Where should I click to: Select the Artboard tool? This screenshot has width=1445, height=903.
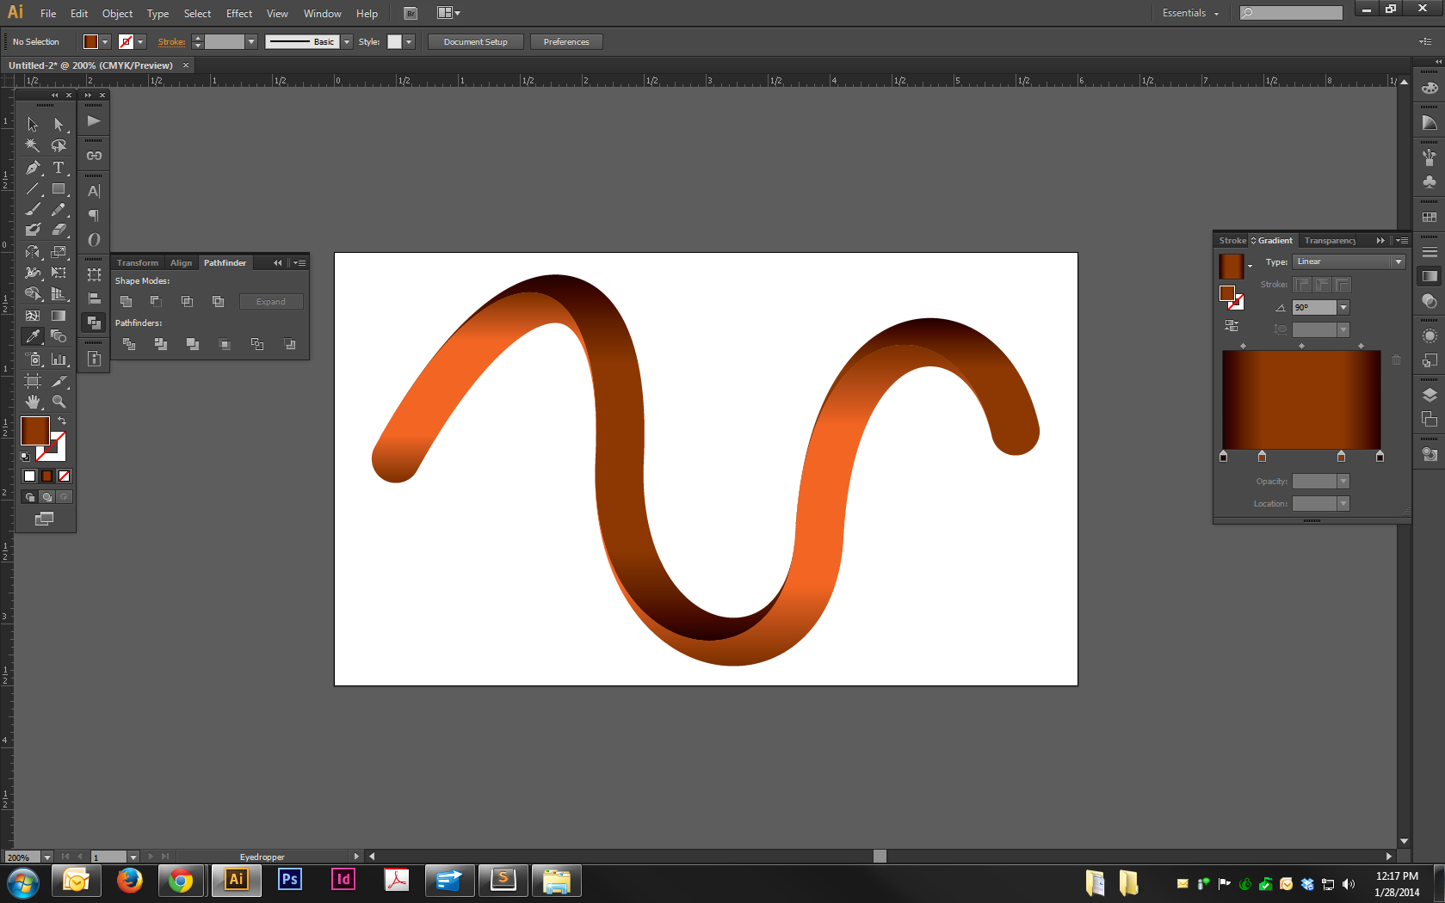[x=33, y=380]
